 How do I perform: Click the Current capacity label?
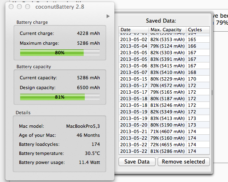click(x=38, y=78)
